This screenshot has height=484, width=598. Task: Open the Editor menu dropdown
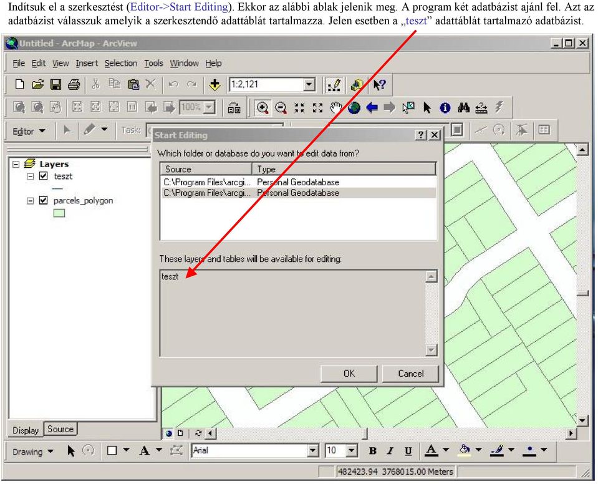click(29, 131)
